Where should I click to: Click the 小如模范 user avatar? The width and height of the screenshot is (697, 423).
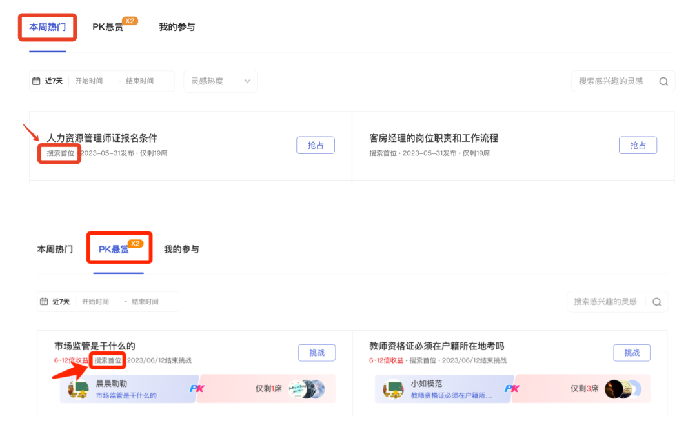click(x=393, y=389)
